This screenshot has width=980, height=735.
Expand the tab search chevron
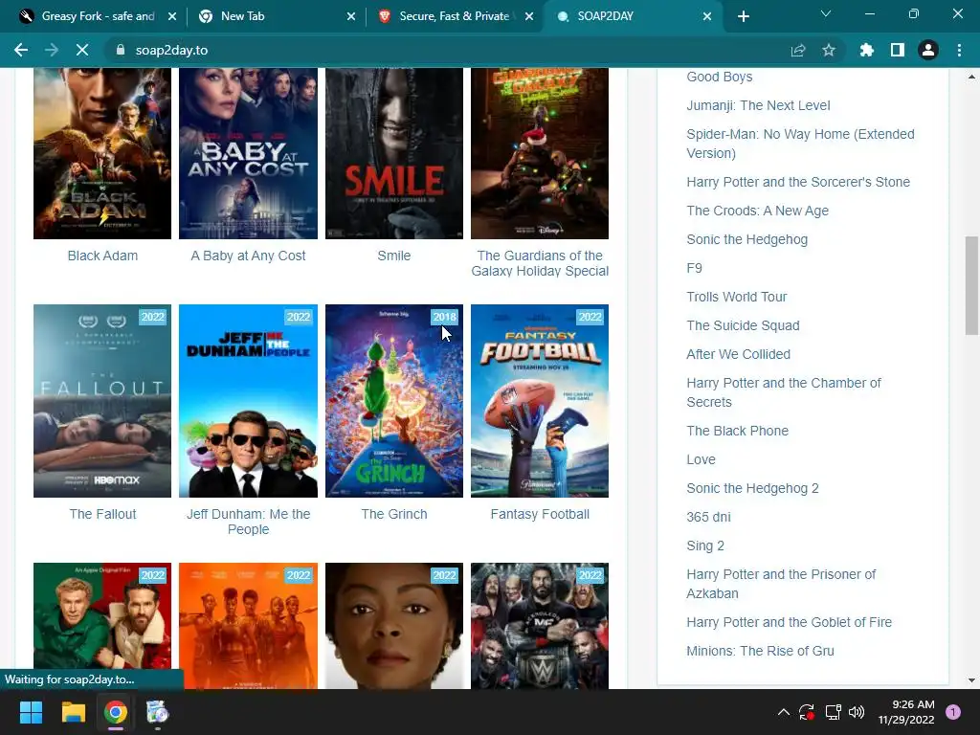[x=826, y=13]
